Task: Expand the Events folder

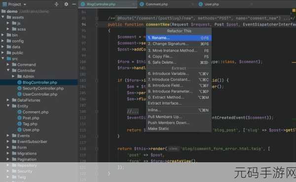Action: tap(8, 136)
